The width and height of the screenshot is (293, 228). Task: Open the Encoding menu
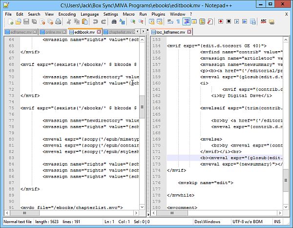click(x=67, y=14)
